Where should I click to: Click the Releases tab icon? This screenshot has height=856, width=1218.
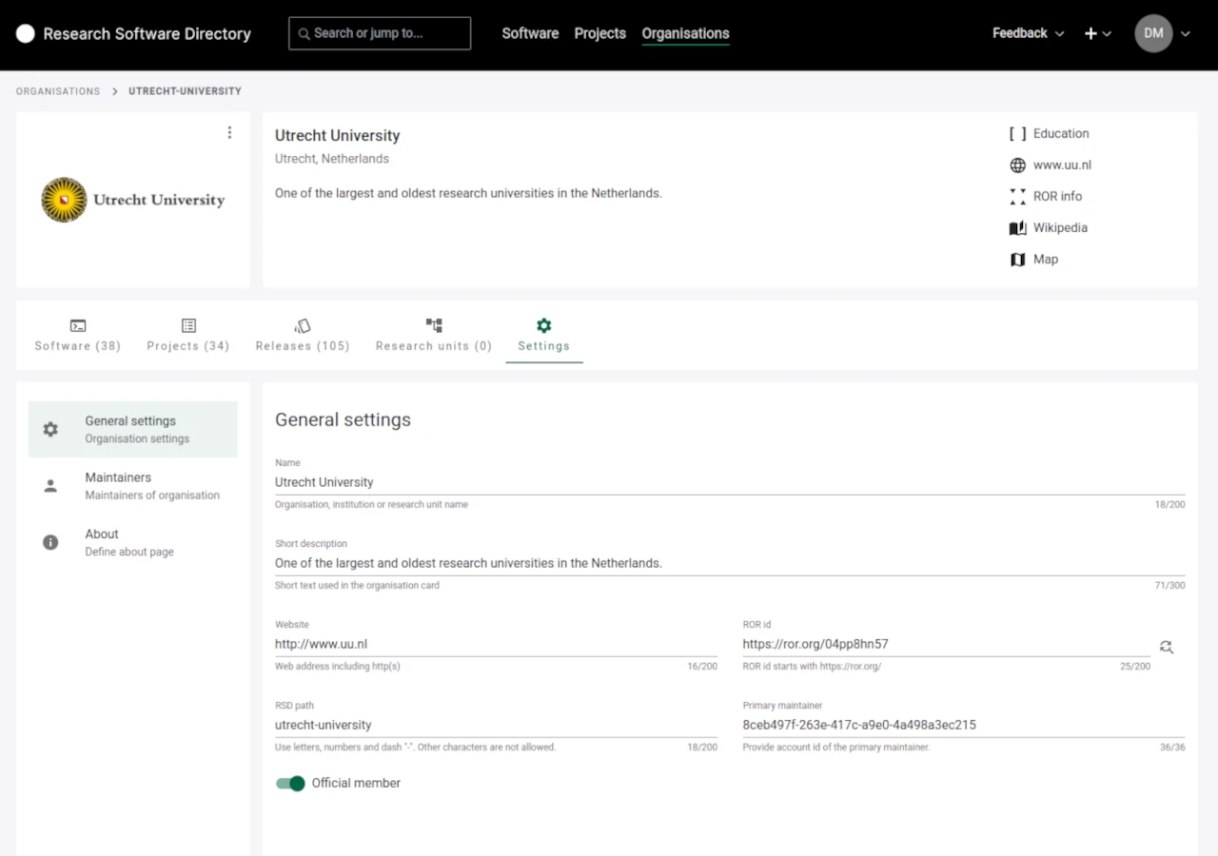coord(303,325)
